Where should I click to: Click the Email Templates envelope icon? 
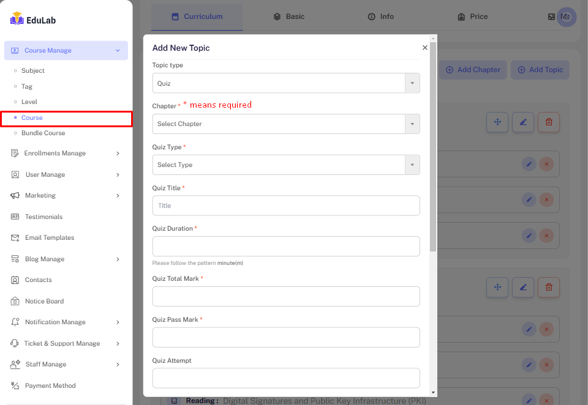coord(15,238)
